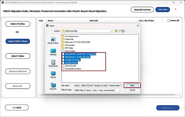
Task: Select file 2sam.mbox
Action: [69, 51]
